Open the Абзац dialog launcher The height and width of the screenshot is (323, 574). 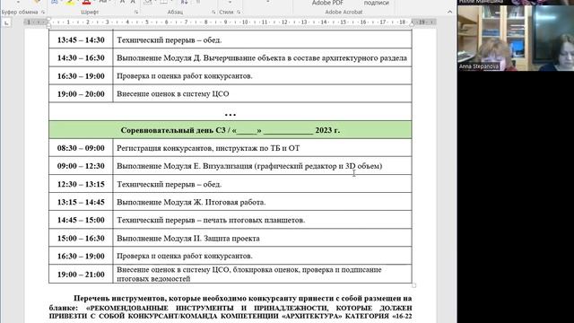[x=213, y=12]
